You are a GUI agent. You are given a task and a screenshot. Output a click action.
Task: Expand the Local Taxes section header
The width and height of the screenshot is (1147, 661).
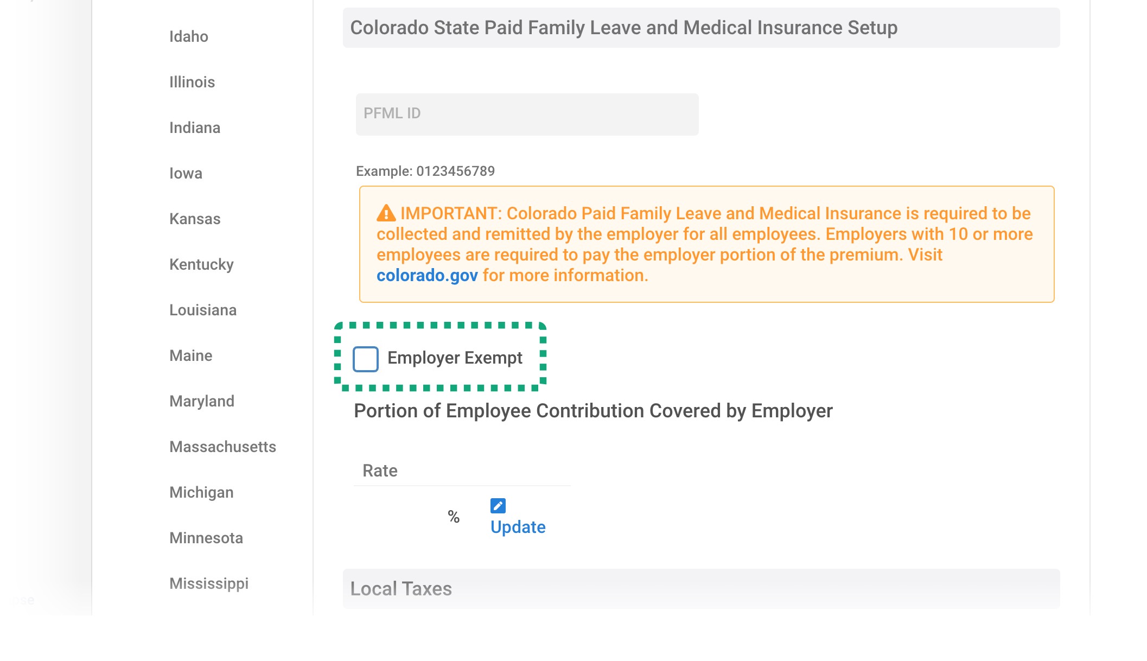(701, 589)
